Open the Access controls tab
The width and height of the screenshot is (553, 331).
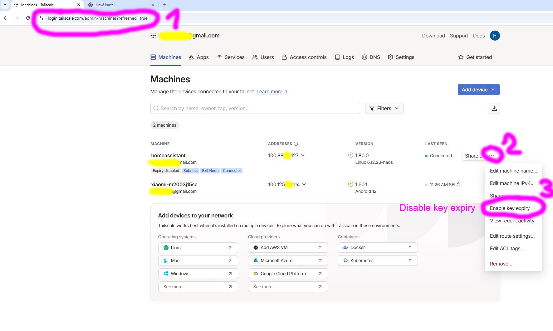[x=304, y=57]
